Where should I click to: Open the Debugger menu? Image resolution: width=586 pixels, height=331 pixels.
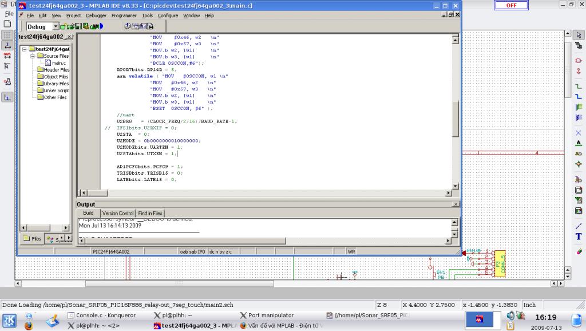tap(96, 15)
